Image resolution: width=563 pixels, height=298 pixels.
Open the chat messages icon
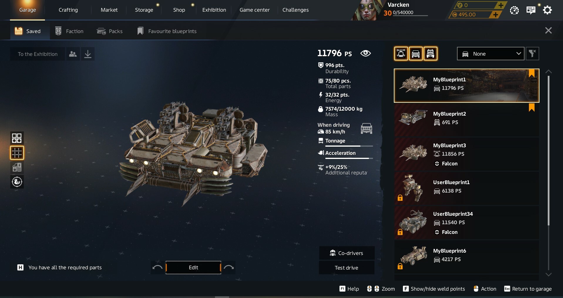(531, 10)
